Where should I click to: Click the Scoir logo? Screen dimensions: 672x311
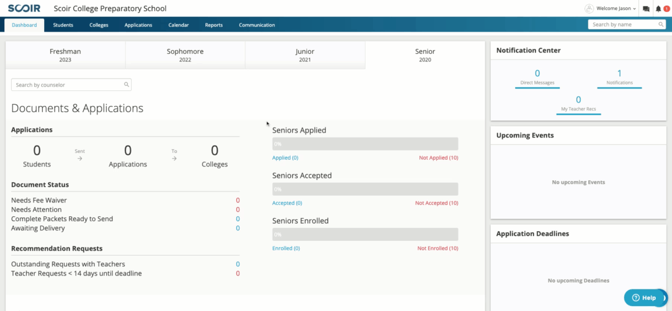[x=24, y=9]
